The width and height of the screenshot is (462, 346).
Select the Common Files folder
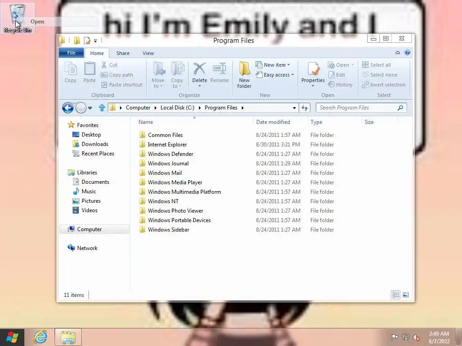click(x=165, y=135)
